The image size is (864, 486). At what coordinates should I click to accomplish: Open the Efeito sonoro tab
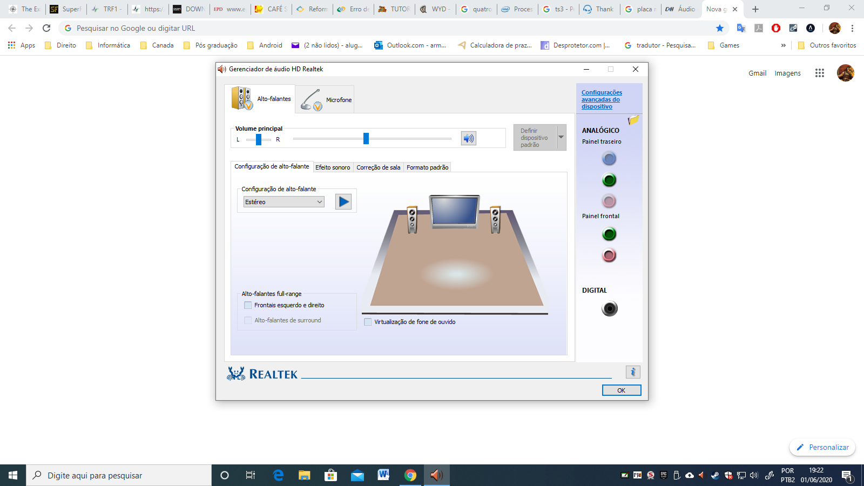coord(333,167)
